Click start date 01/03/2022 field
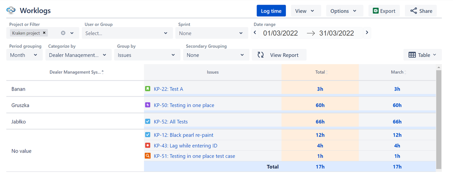Image resolution: width=453 pixels, height=176 pixels. 280,33
